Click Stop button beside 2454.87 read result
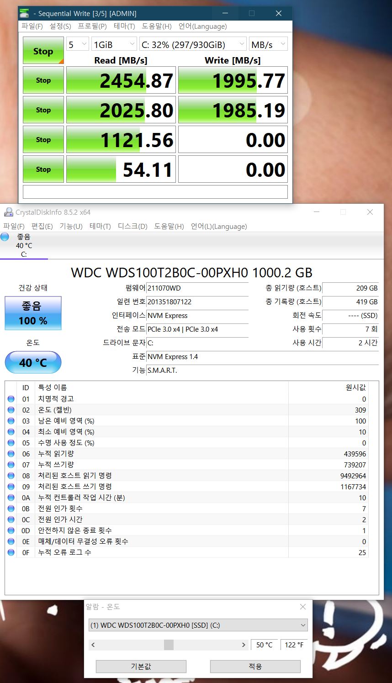The image size is (392, 683). pos(43,80)
